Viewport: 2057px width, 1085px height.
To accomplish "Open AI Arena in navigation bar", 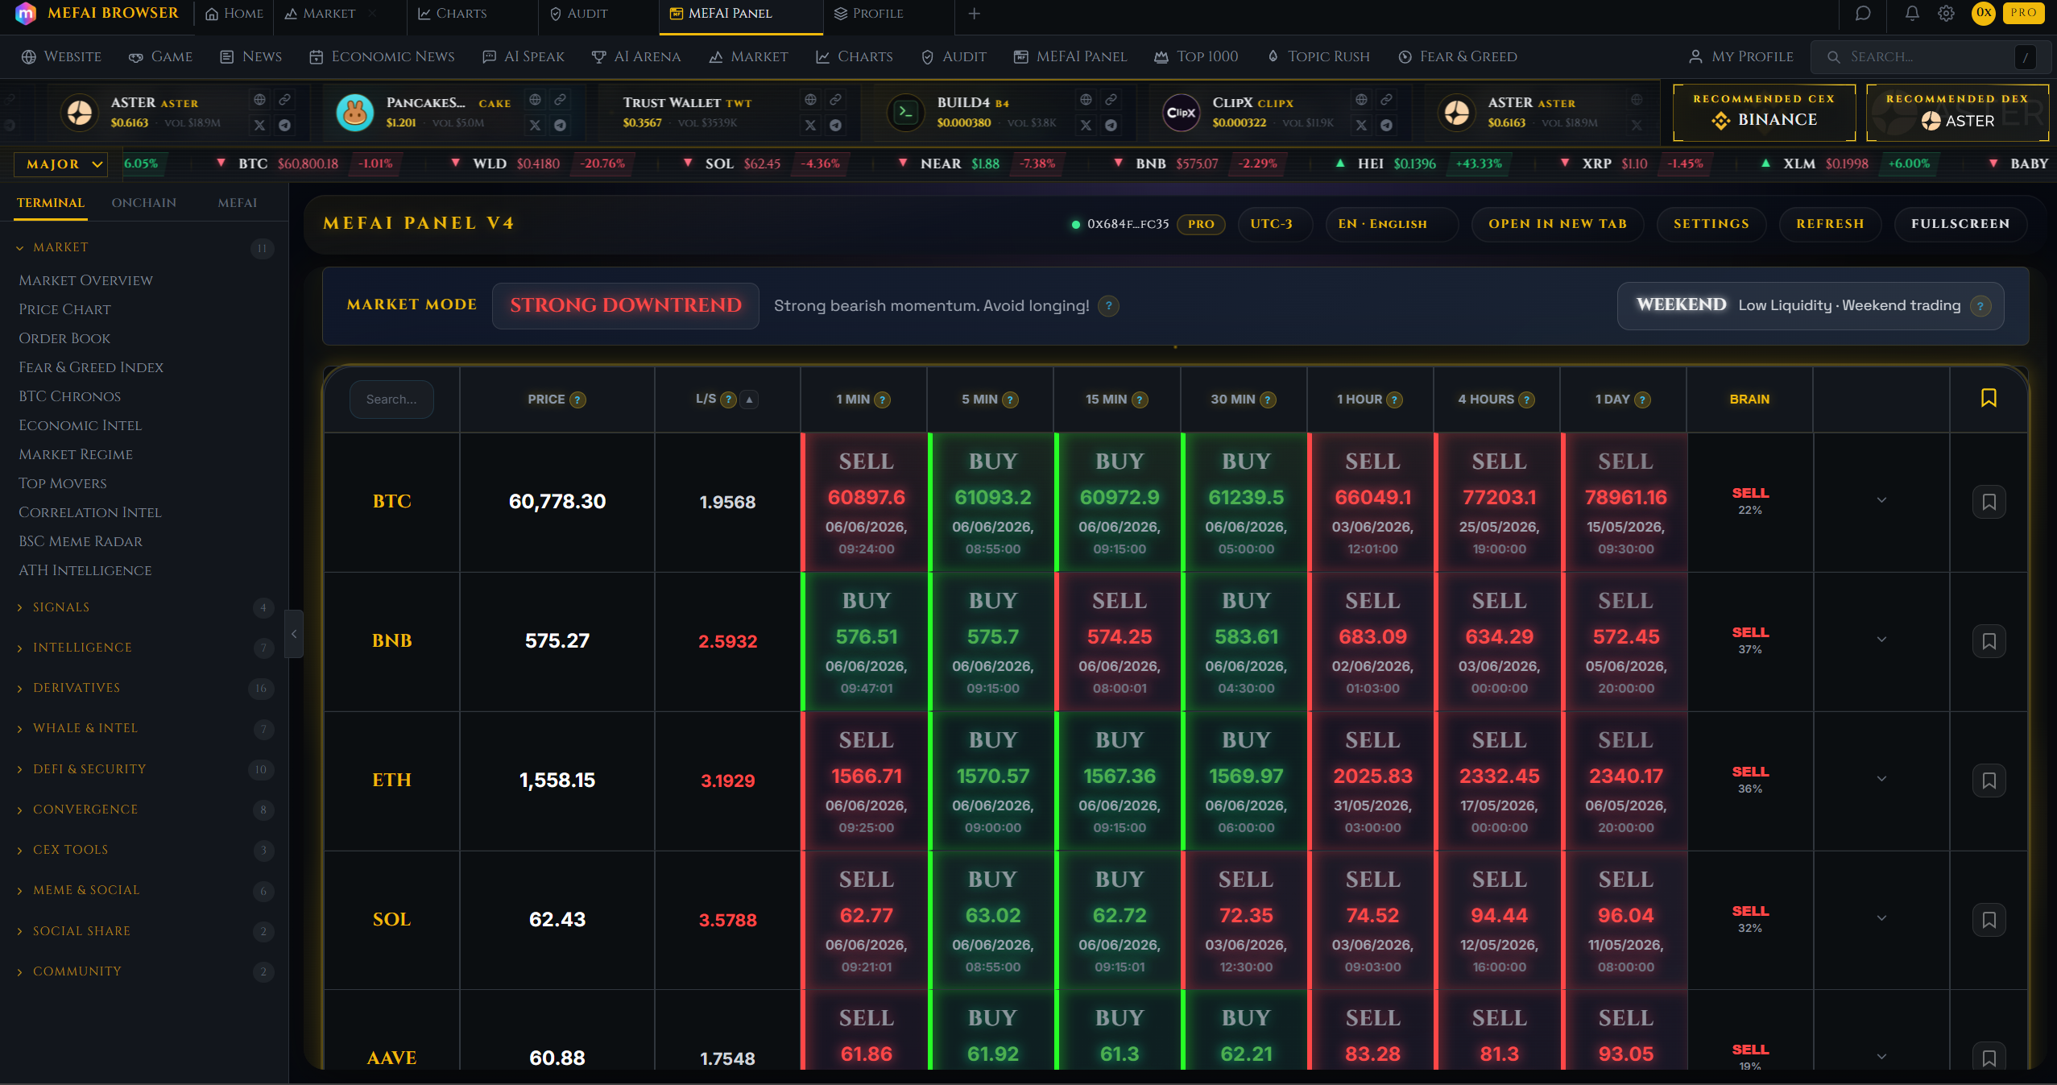I will coord(636,56).
